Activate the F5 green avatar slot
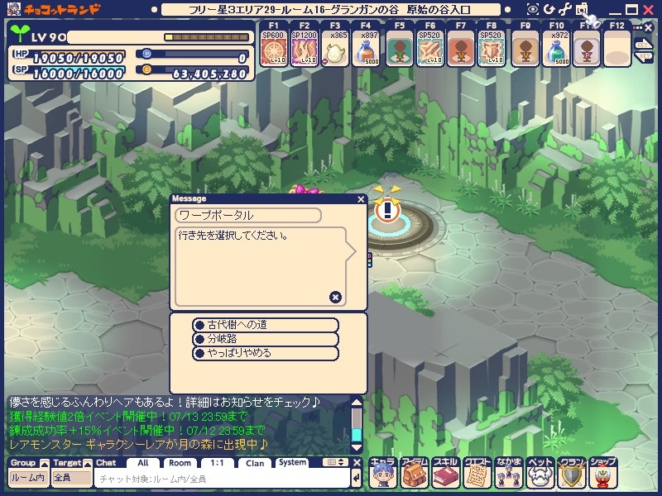The image size is (662, 496). [x=399, y=48]
